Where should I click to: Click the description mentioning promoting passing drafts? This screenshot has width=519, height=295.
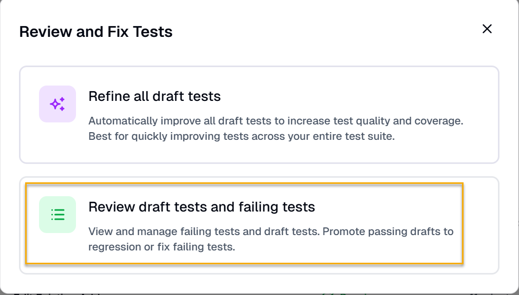(271, 239)
